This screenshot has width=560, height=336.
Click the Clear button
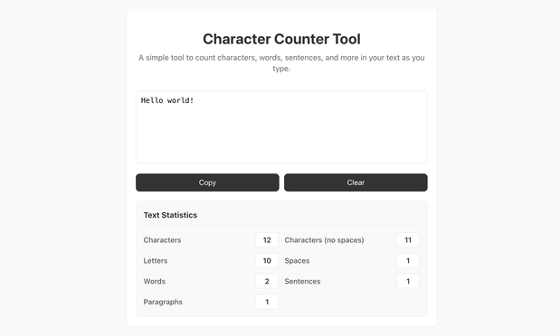click(356, 182)
